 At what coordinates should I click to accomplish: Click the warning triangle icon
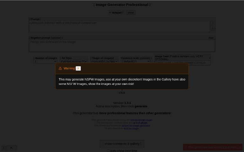click(x=60, y=68)
